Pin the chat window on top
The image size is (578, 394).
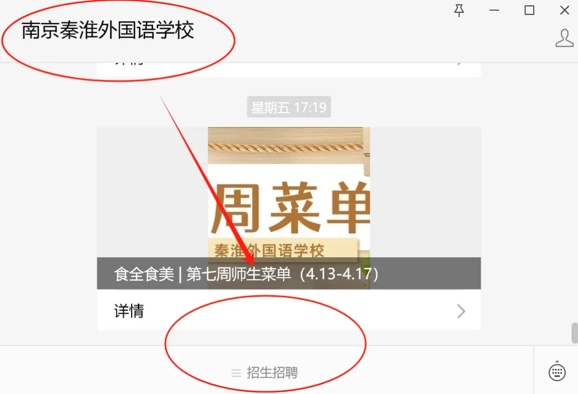[459, 11]
